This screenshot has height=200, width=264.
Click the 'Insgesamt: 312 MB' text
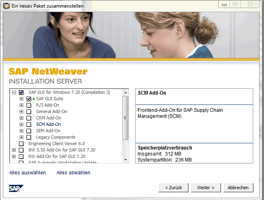click(159, 154)
